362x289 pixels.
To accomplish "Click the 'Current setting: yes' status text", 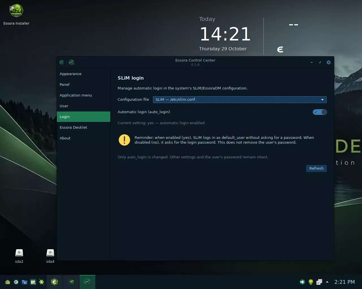I will 161,123.
